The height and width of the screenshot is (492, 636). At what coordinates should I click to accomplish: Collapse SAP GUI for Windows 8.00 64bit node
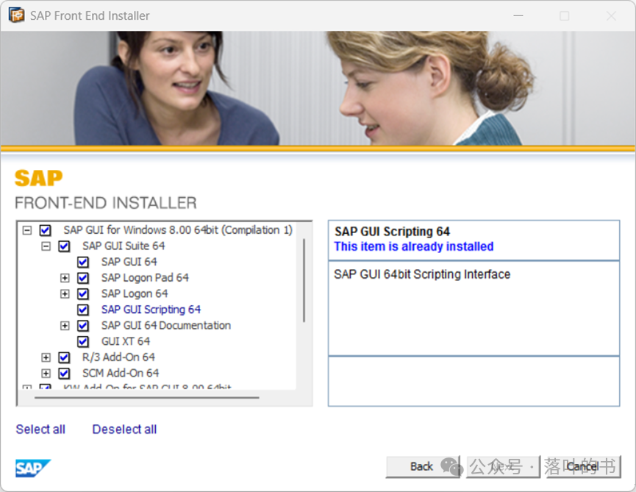point(27,230)
